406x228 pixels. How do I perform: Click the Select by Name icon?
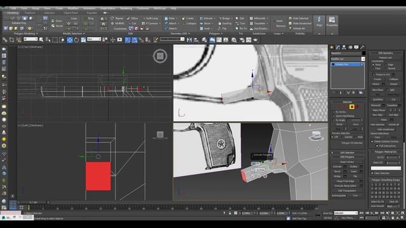48,40
